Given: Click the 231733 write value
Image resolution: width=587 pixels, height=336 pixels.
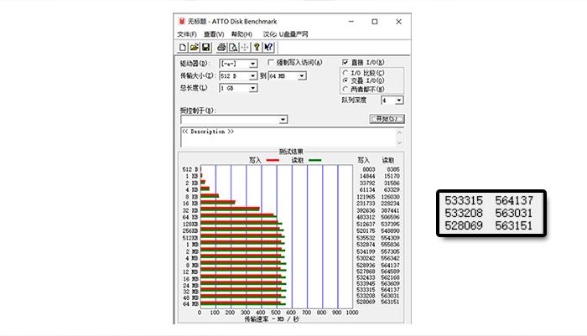Looking at the screenshot, I should (x=366, y=203).
